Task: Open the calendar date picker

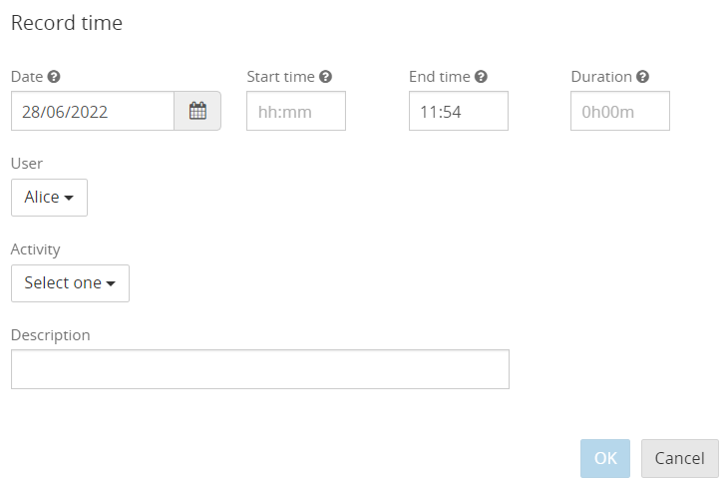Action: click(x=197, y=111)
